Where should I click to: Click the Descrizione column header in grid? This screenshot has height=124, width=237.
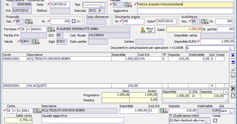click(69, 55)
